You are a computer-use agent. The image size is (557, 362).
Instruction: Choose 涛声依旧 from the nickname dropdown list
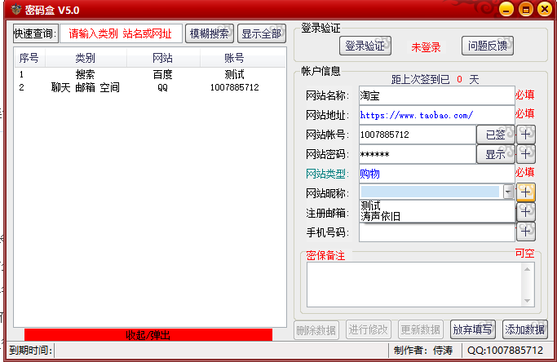(381, 216)
